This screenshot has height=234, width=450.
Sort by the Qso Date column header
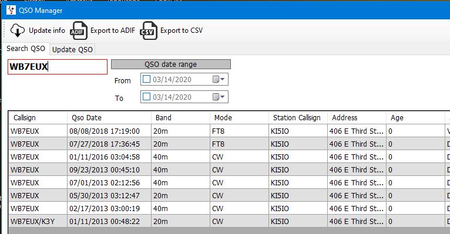point(109,118)
